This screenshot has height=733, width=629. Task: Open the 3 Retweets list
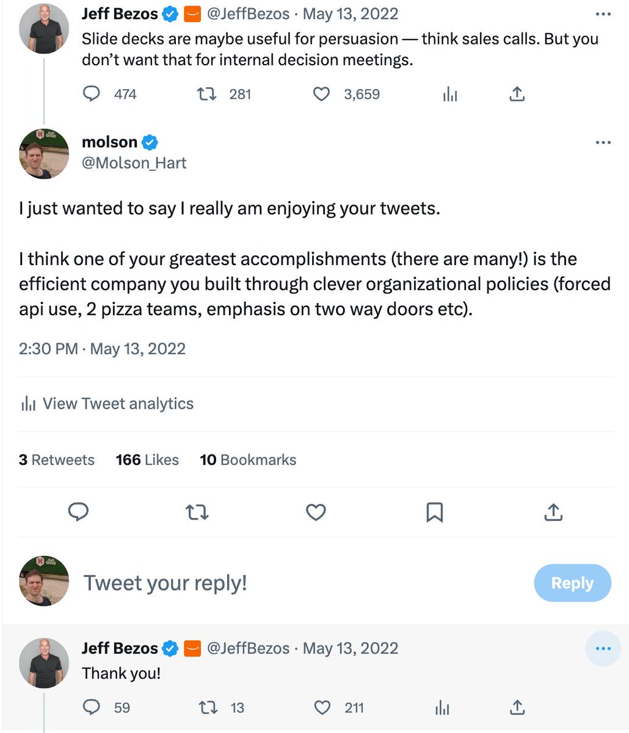coord(57,460)
